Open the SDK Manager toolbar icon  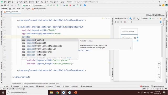pyautogui.click(x=81, y=5)
